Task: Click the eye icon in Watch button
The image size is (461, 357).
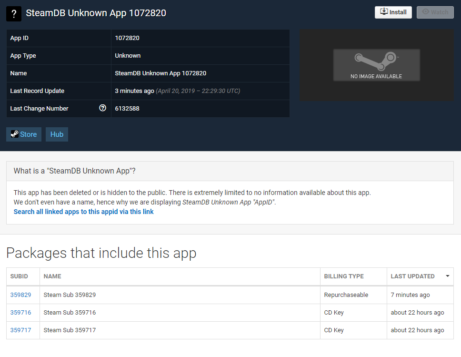Action: pos(425,12)
